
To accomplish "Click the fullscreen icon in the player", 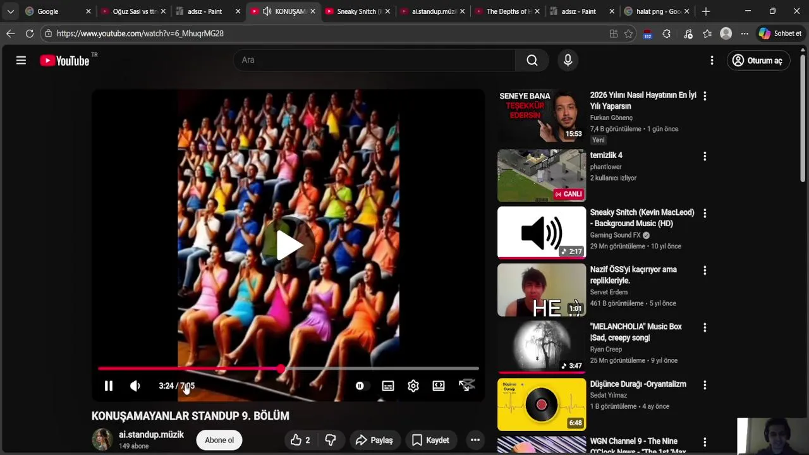I will pos(466,385).
